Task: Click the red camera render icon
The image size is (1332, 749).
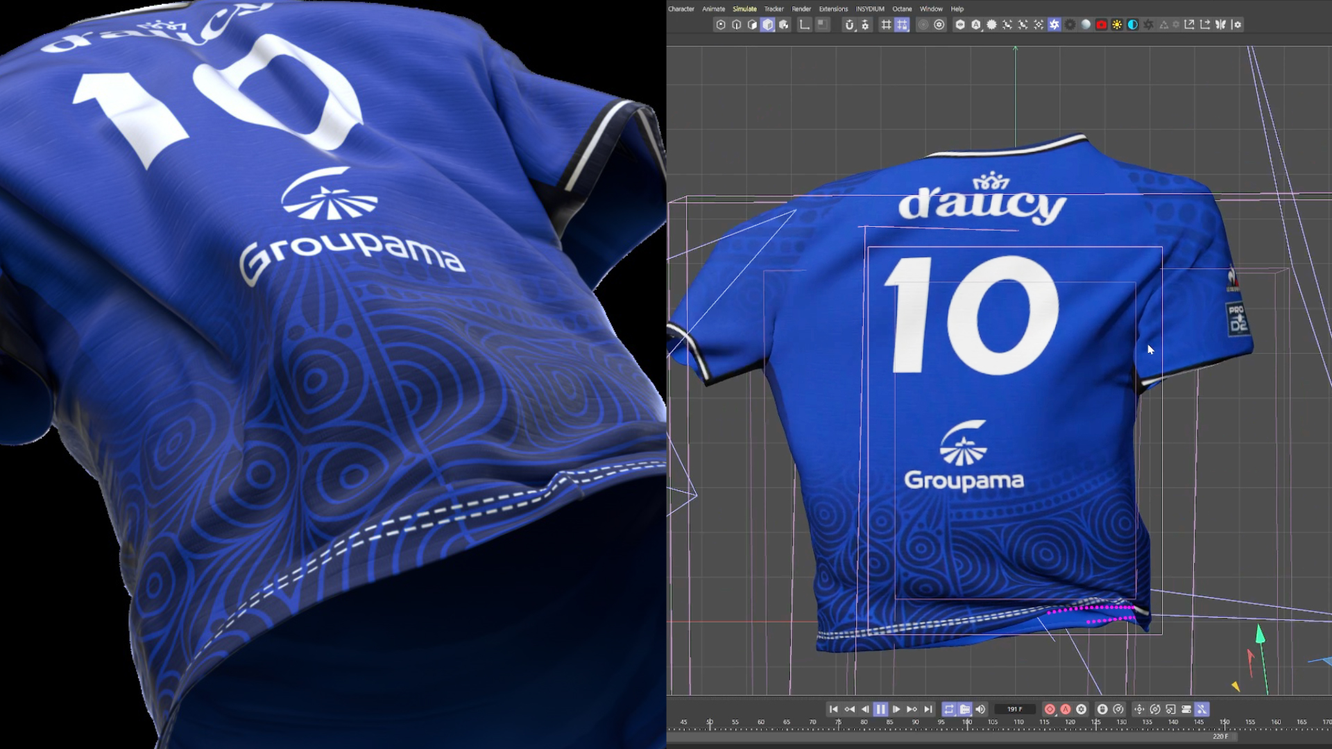Action: click(x=1101, y=24)
